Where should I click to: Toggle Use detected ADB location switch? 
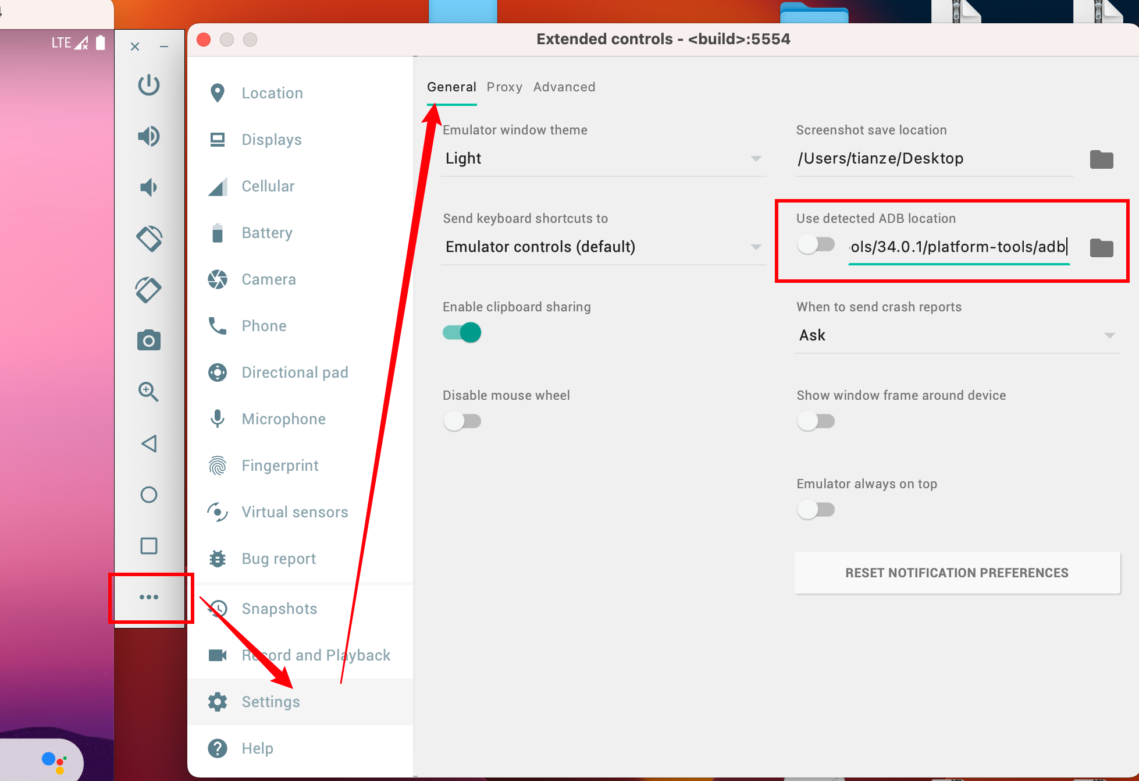(x=816, y=244)
